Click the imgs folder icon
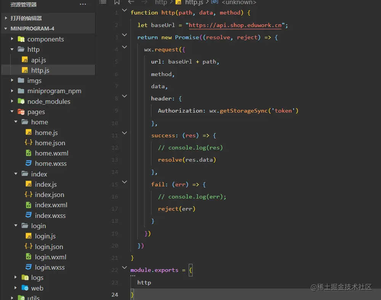 (21, 81)
